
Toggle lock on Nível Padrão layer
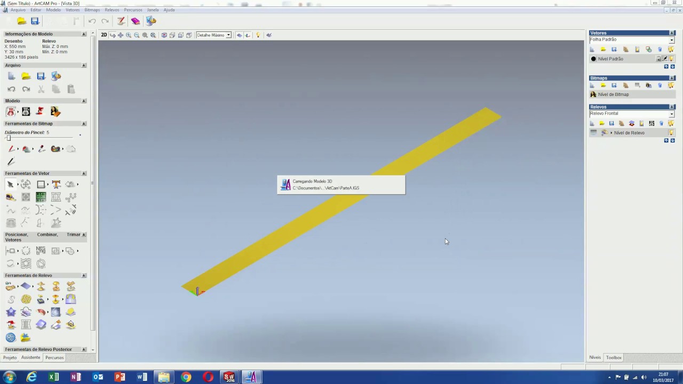(658, 59)
